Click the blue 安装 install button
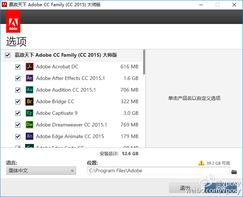 221,188
